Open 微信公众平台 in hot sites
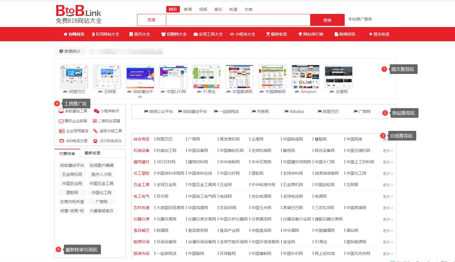This screenshot has height=262, width=455. pyautogui.click(x=159, y=112)
